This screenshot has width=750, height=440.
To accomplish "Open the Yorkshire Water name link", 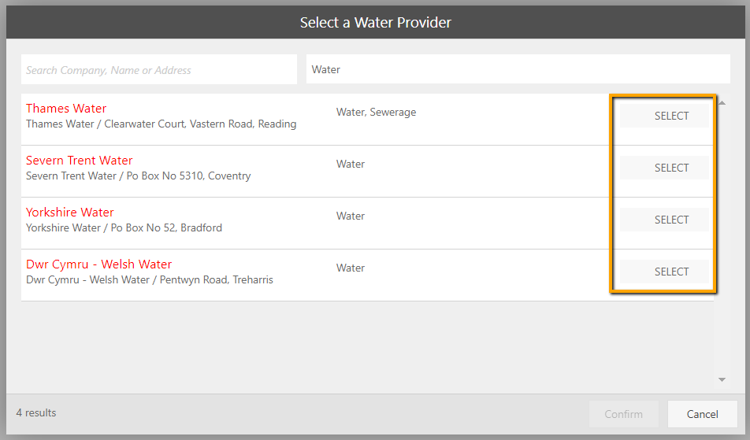I will pos(69,213).
